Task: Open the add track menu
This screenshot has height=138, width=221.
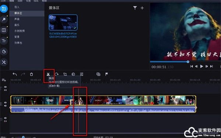Action: pyautogui.click(x=4, y=80)
